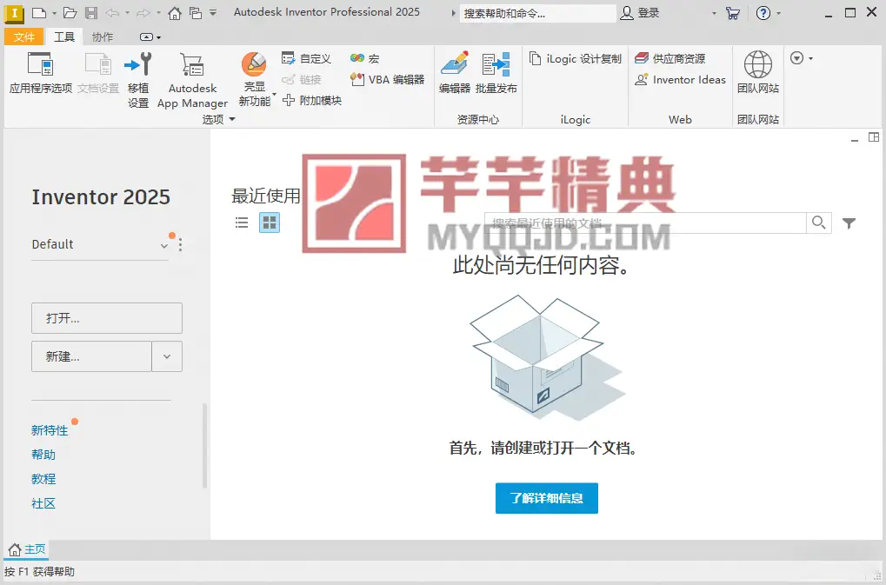This screenshot has width=886, height=585.
Task: Open 团队网站 team web globe
Action: (758, 72)
